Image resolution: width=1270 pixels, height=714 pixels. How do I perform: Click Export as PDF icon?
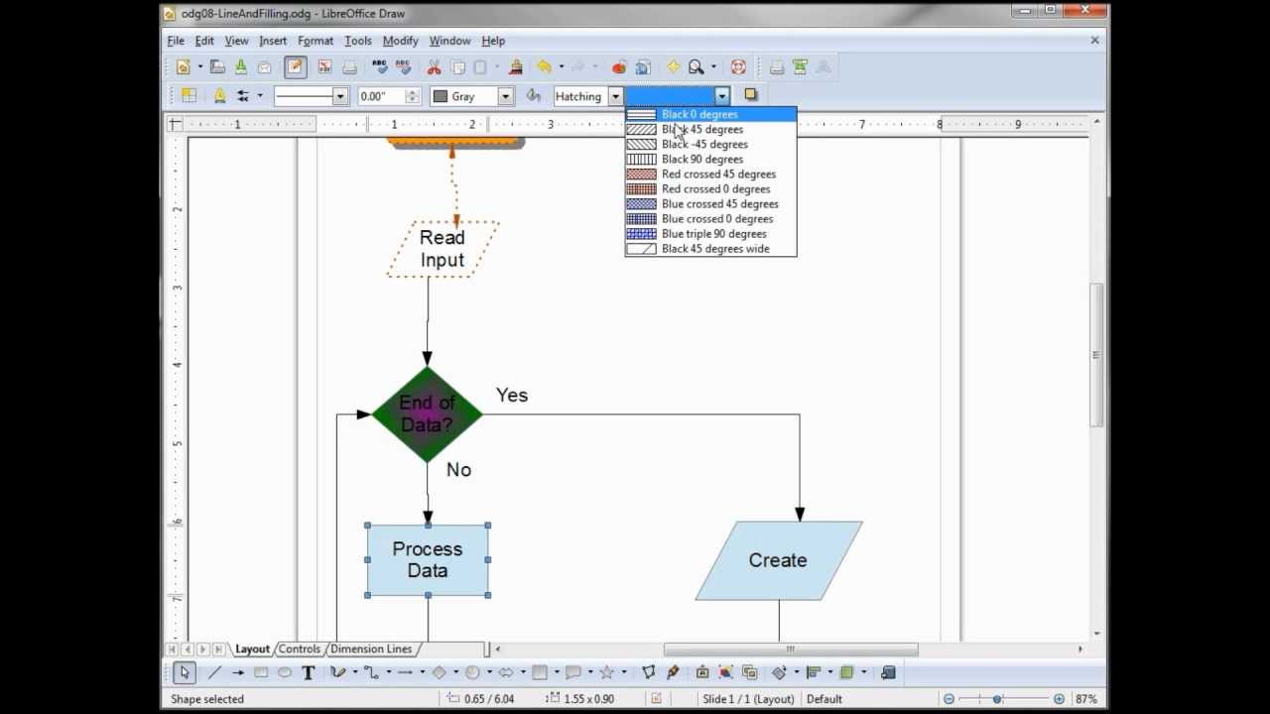coord(324,67)
